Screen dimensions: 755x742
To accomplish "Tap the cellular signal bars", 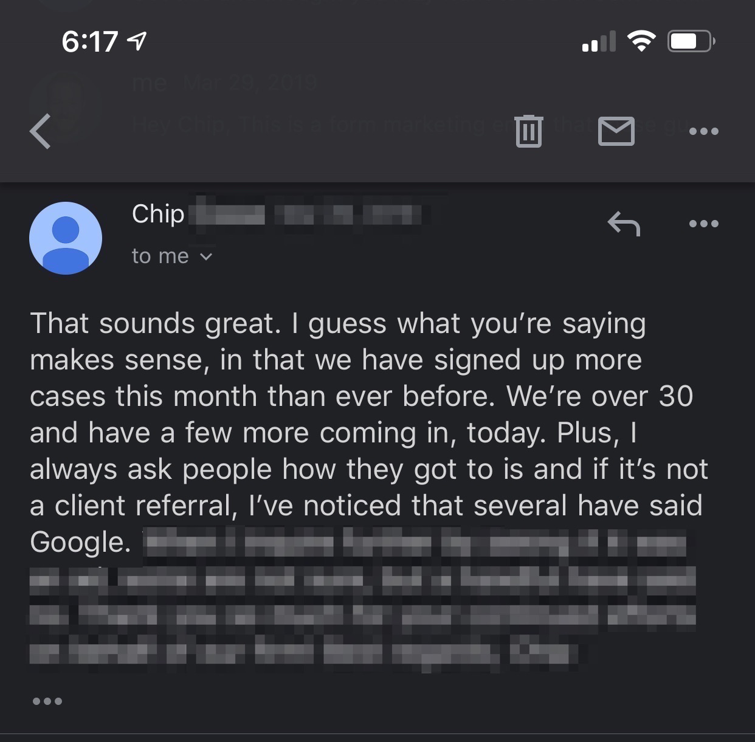I will 598,41.
